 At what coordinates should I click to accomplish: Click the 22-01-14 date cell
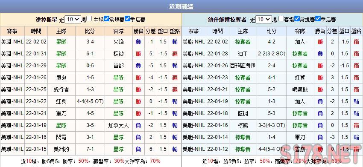click(217, 137)
